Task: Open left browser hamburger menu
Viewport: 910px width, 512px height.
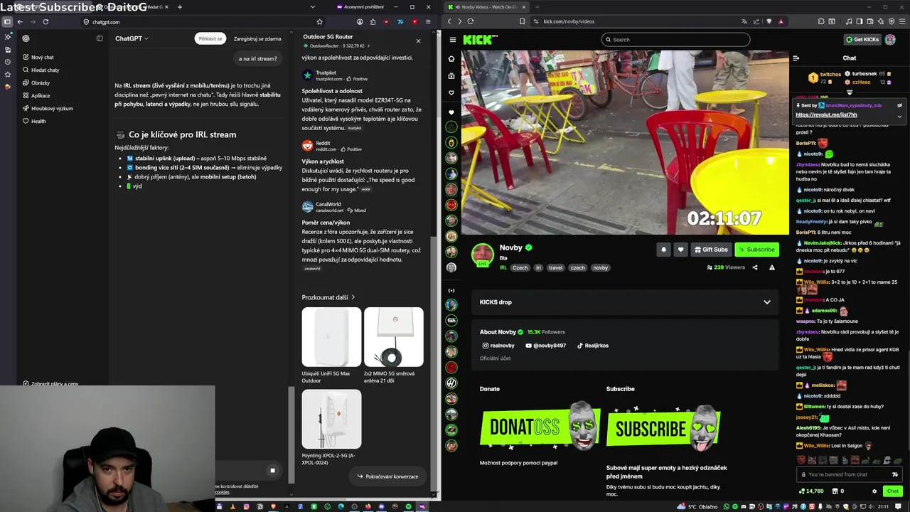Action: (428, 22)
